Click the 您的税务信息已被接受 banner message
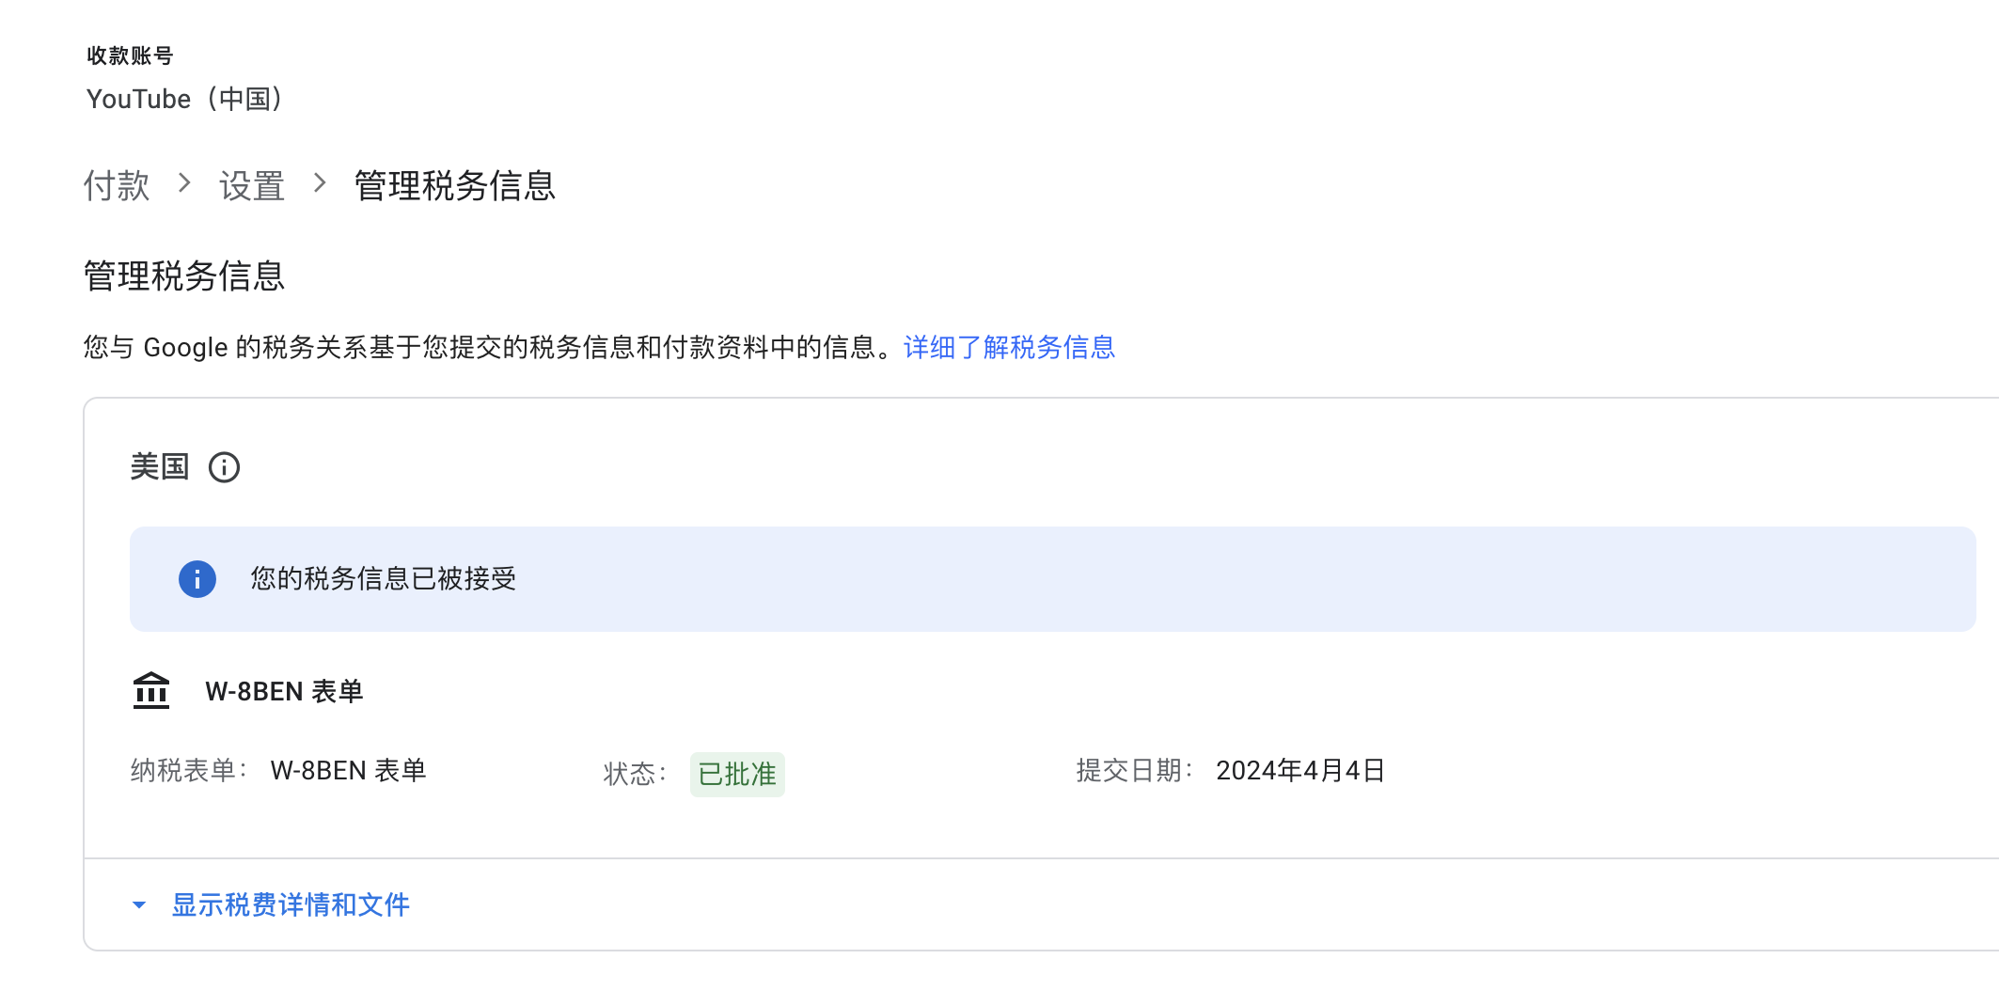 click(384, 579)
